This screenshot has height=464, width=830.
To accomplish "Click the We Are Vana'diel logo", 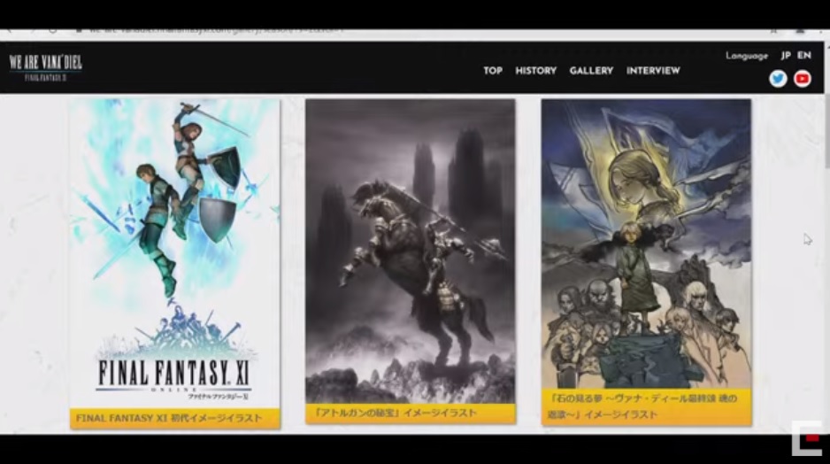I will coord(45,67).
